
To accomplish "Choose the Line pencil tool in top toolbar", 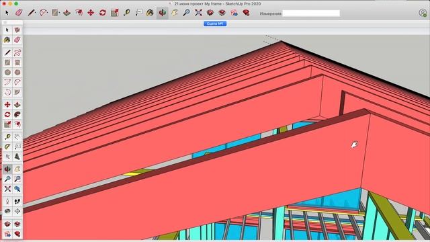I will [31, 13].
